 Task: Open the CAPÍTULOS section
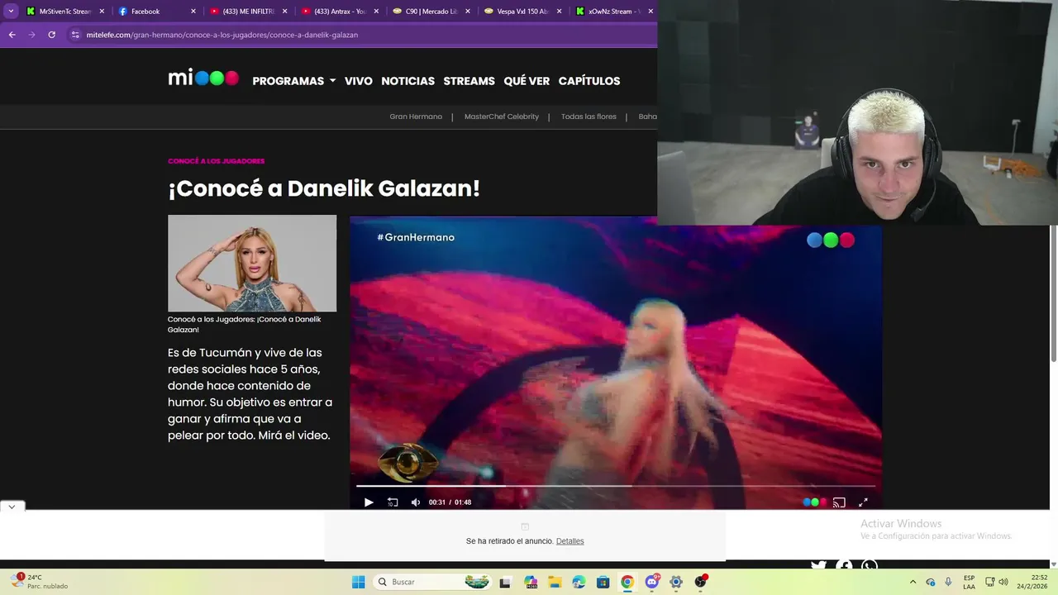pos(589,81)
